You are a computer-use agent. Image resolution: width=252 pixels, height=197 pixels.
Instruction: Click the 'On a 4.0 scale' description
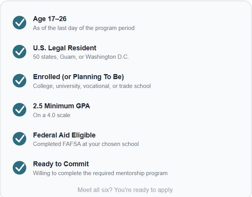point(52,115)
